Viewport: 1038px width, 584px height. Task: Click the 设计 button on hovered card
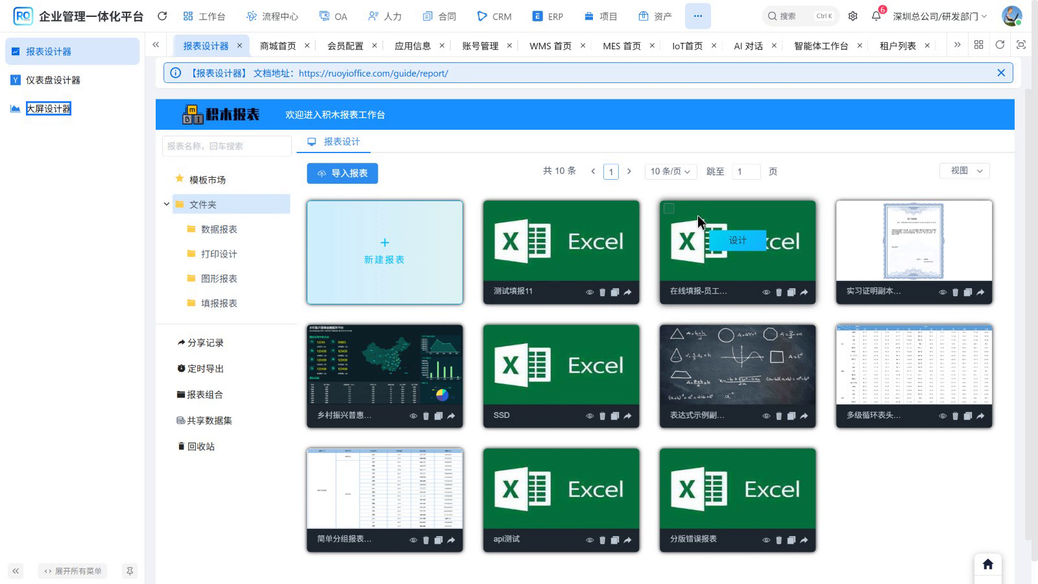[x=738, y=240]
